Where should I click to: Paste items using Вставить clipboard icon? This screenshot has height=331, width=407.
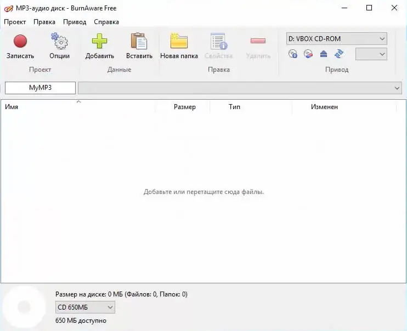click(139, 46)
